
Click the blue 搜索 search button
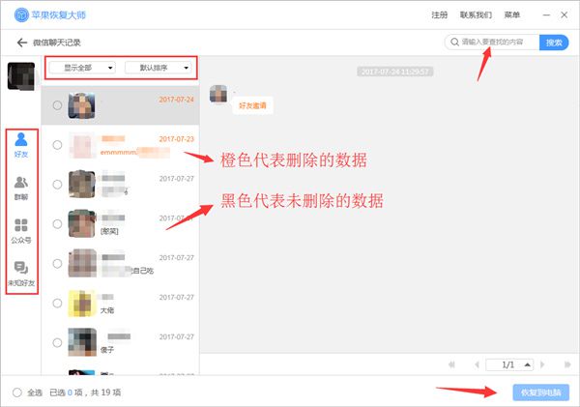coord(554,43)
